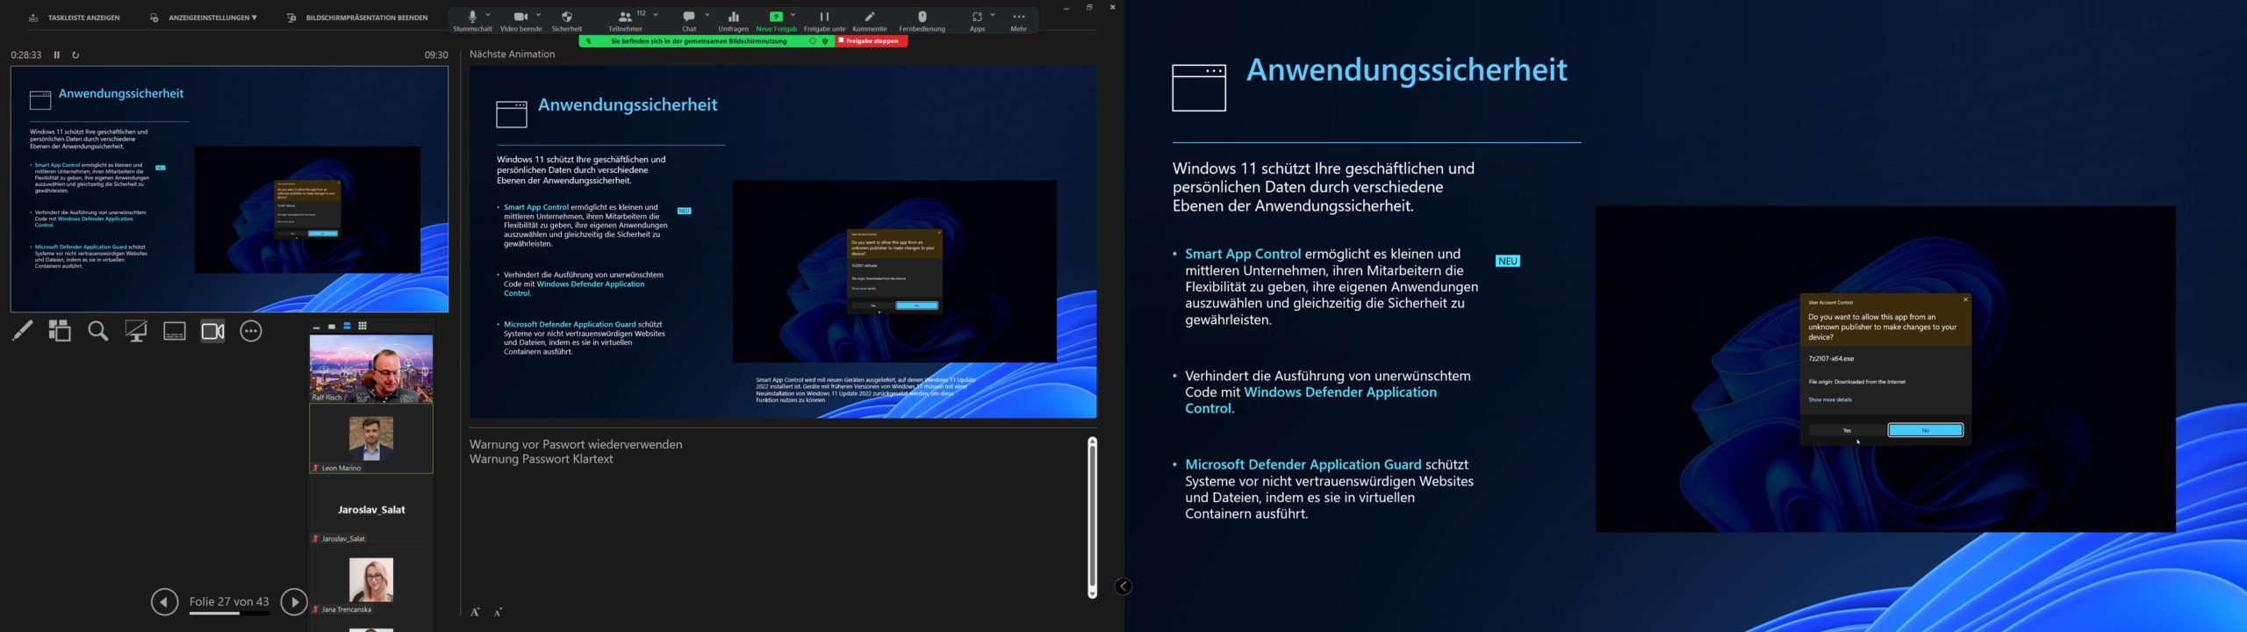Open Kommentieren annotation pencil
This screenshot has width=2247, height=632.
870,20
